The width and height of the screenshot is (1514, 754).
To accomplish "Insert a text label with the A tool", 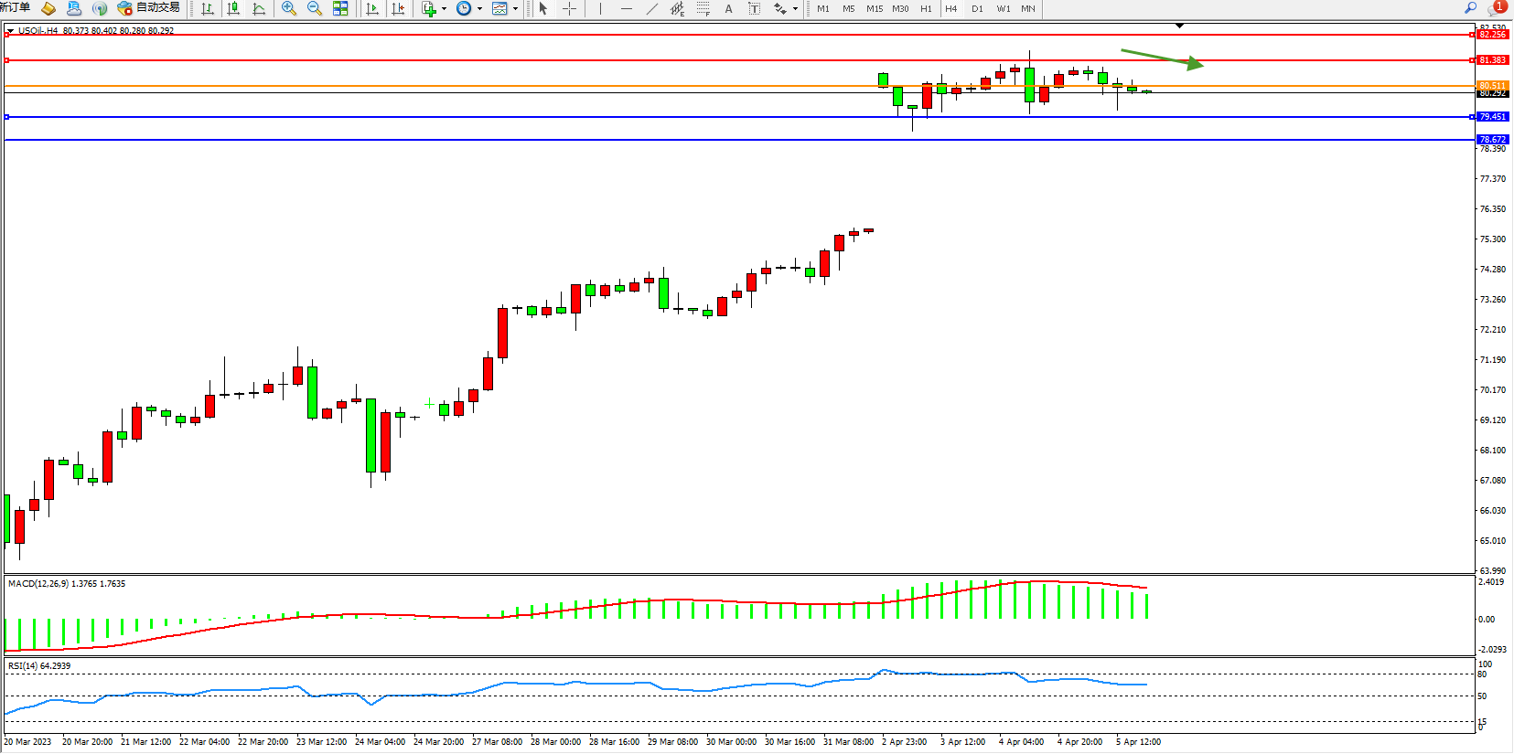I will coord(728,8).
